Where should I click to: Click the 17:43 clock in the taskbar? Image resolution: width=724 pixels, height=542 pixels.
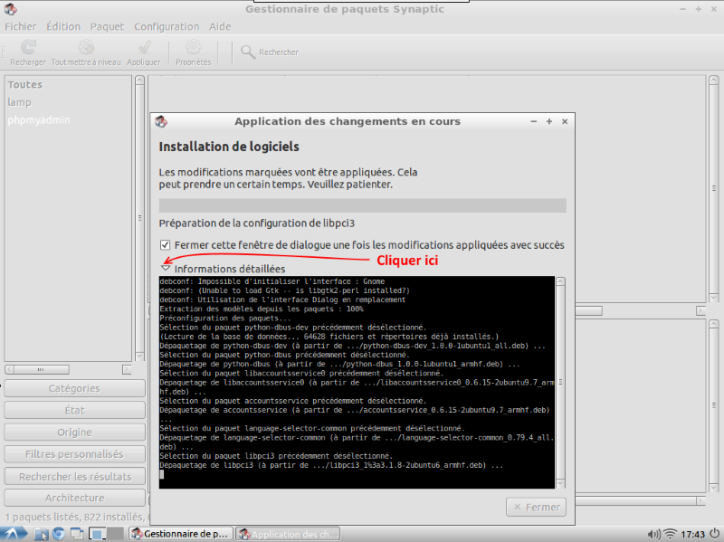(692, 534)
